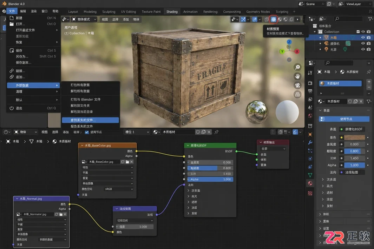The image size is (374, 249).
Task: Toggle viewport gizmo visibility button
Action: pyautogui.click(x=243, y=19)
